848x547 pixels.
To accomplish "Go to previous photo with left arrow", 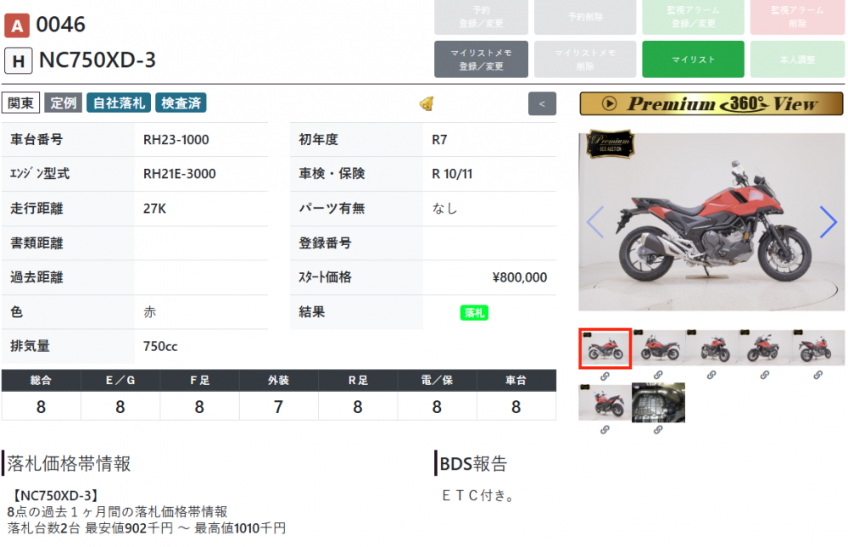I will point(595,222).
